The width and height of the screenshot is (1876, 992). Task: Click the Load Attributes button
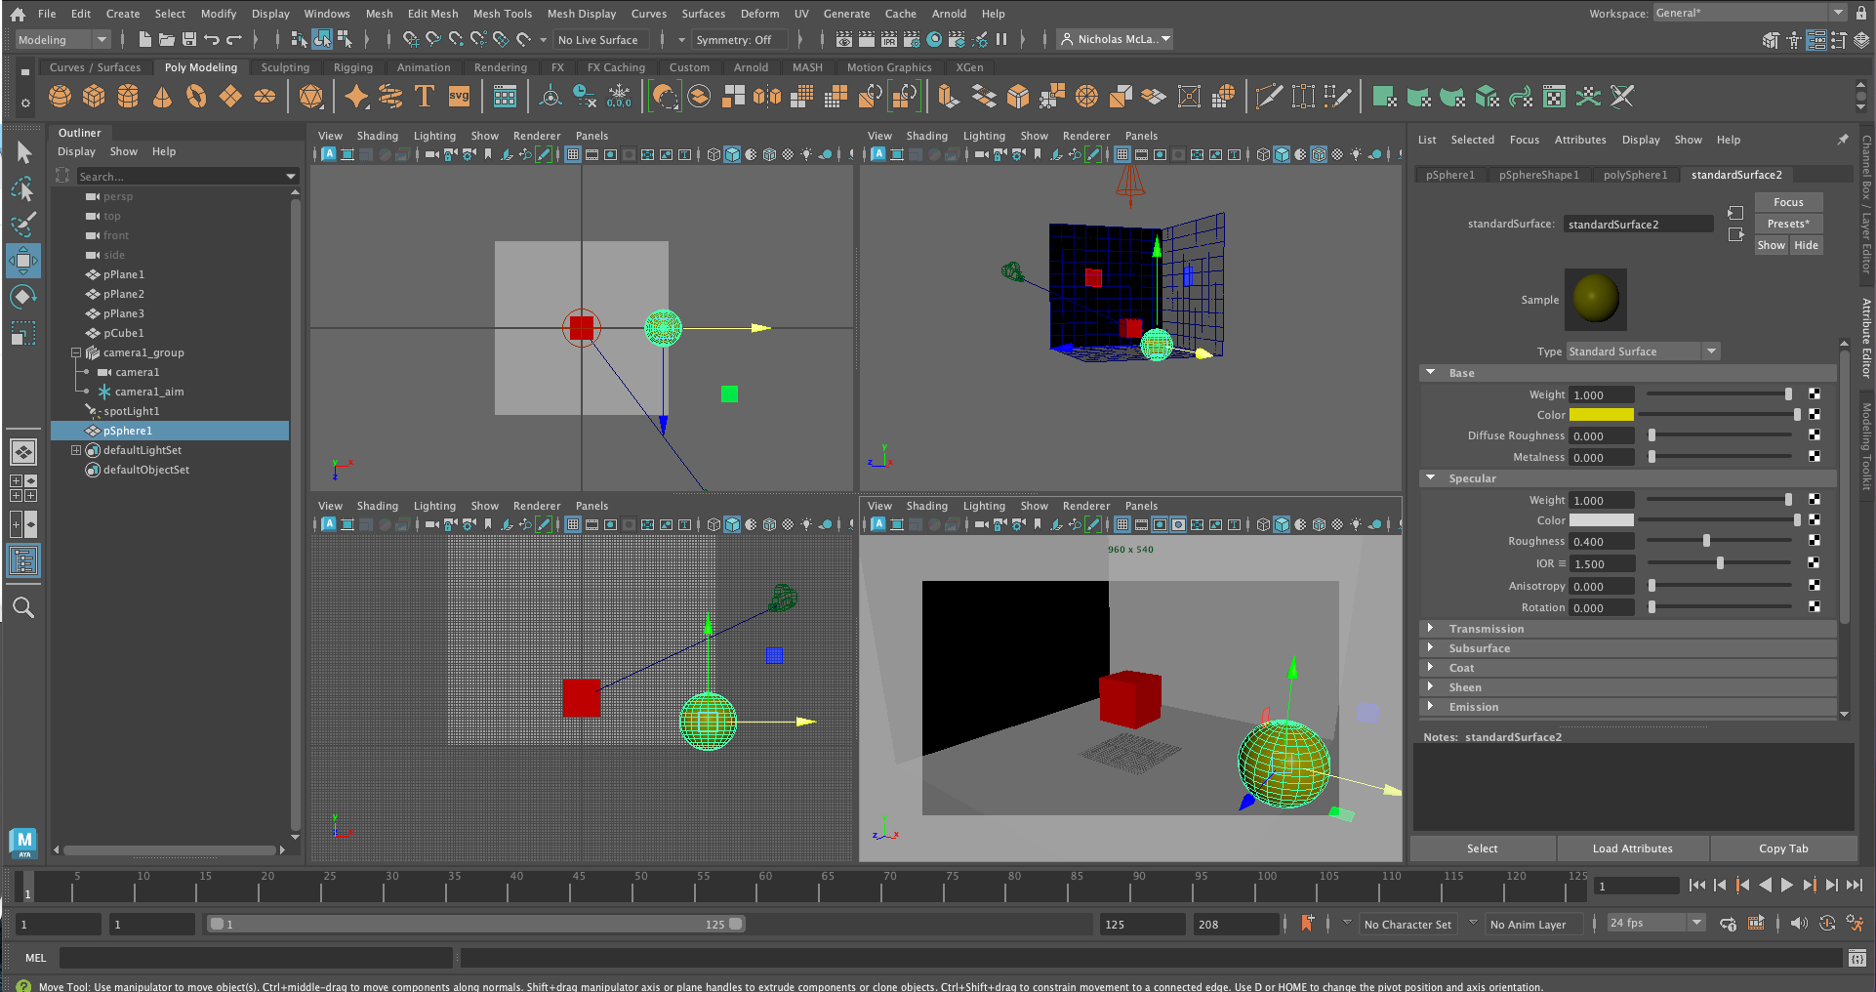coord(1632,848)
